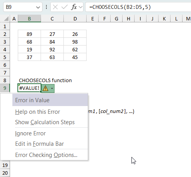Open Error Checking Options
The height and width of the screenshot is (177, 191).
[46, 155]
